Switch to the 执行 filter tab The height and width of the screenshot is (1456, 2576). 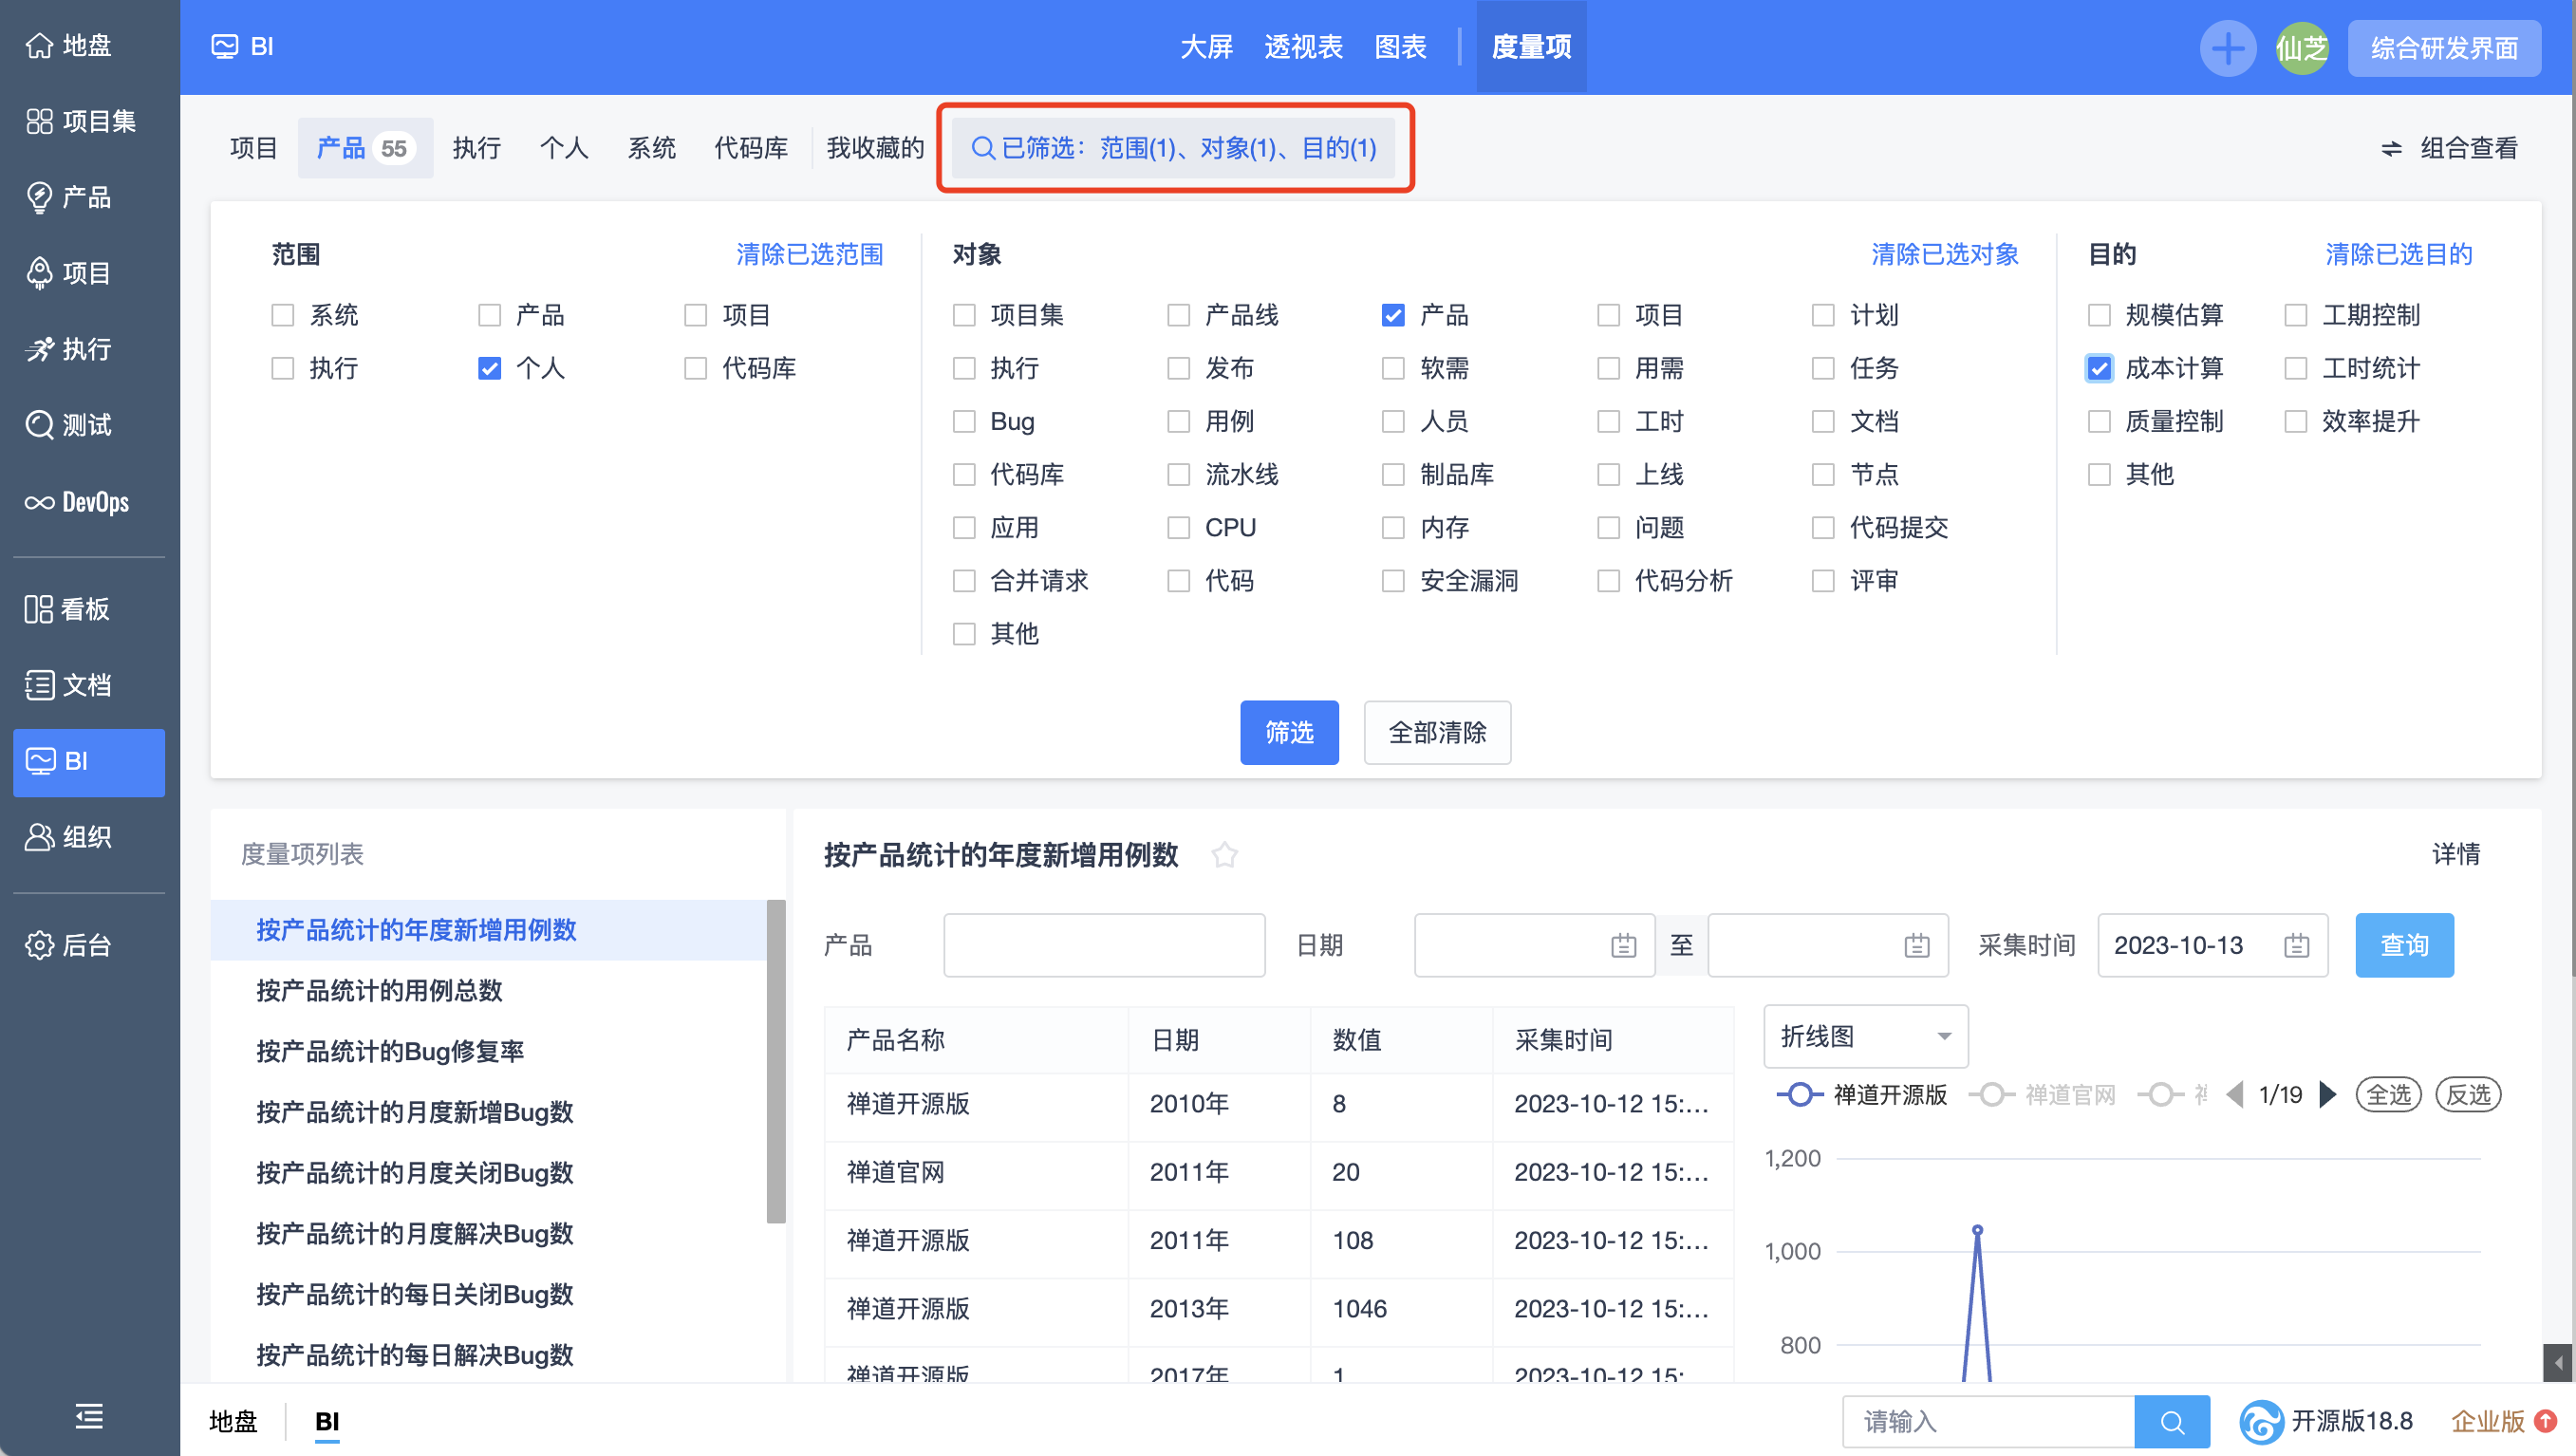click(x=476, y=147)
